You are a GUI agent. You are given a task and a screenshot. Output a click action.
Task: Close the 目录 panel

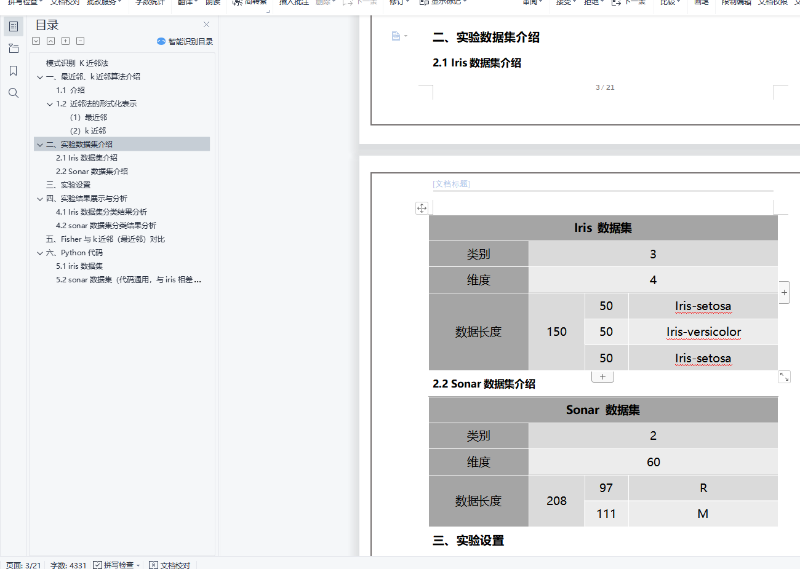point(206,25)
